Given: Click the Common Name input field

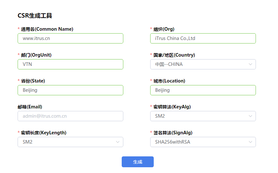Looking at the screenshot, I should point(70,38).
